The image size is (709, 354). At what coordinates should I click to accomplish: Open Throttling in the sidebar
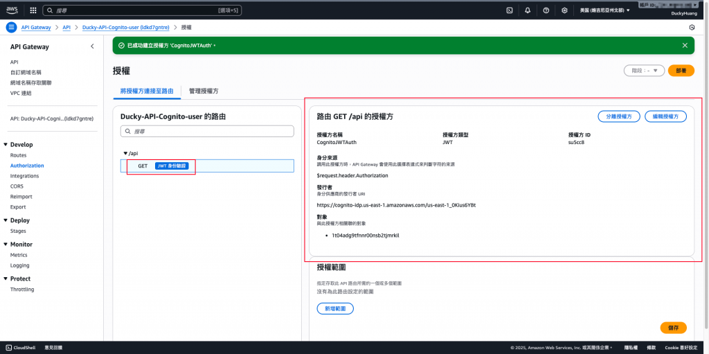click(x=22, y=290)
